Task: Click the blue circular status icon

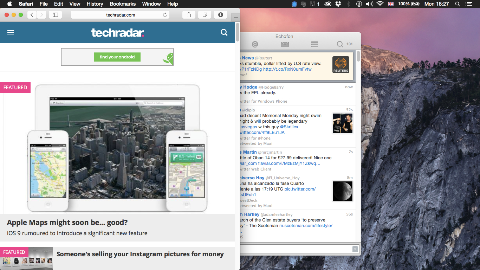Action: click(294, 4)
